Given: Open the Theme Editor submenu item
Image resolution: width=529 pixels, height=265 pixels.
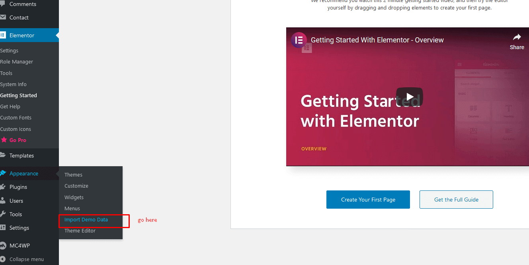Looking at the screenshot, I should coord(80,231).
